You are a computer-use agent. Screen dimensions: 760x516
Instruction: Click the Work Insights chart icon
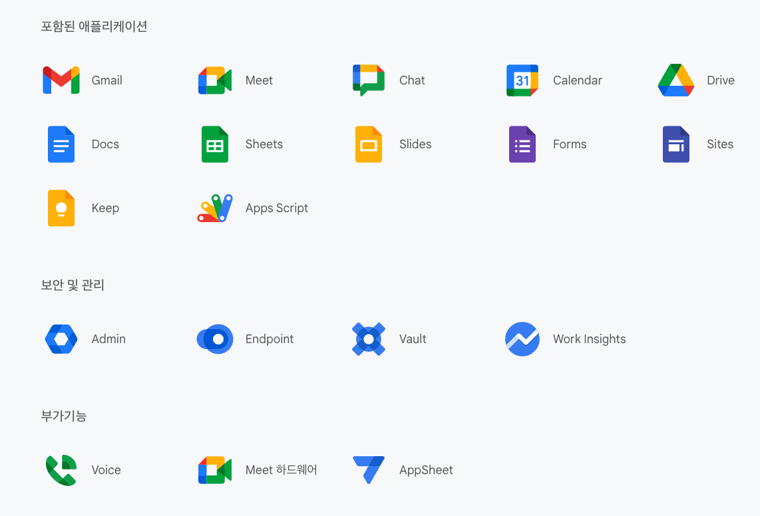pos(522,339)
